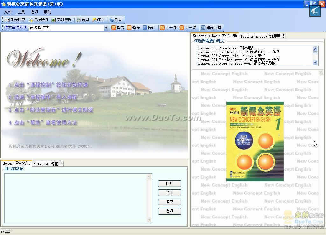The height and width of the screenshot is (235, 326).
Task: Select the Notes 课堂笔记 tab
Action: pos(16,163)
